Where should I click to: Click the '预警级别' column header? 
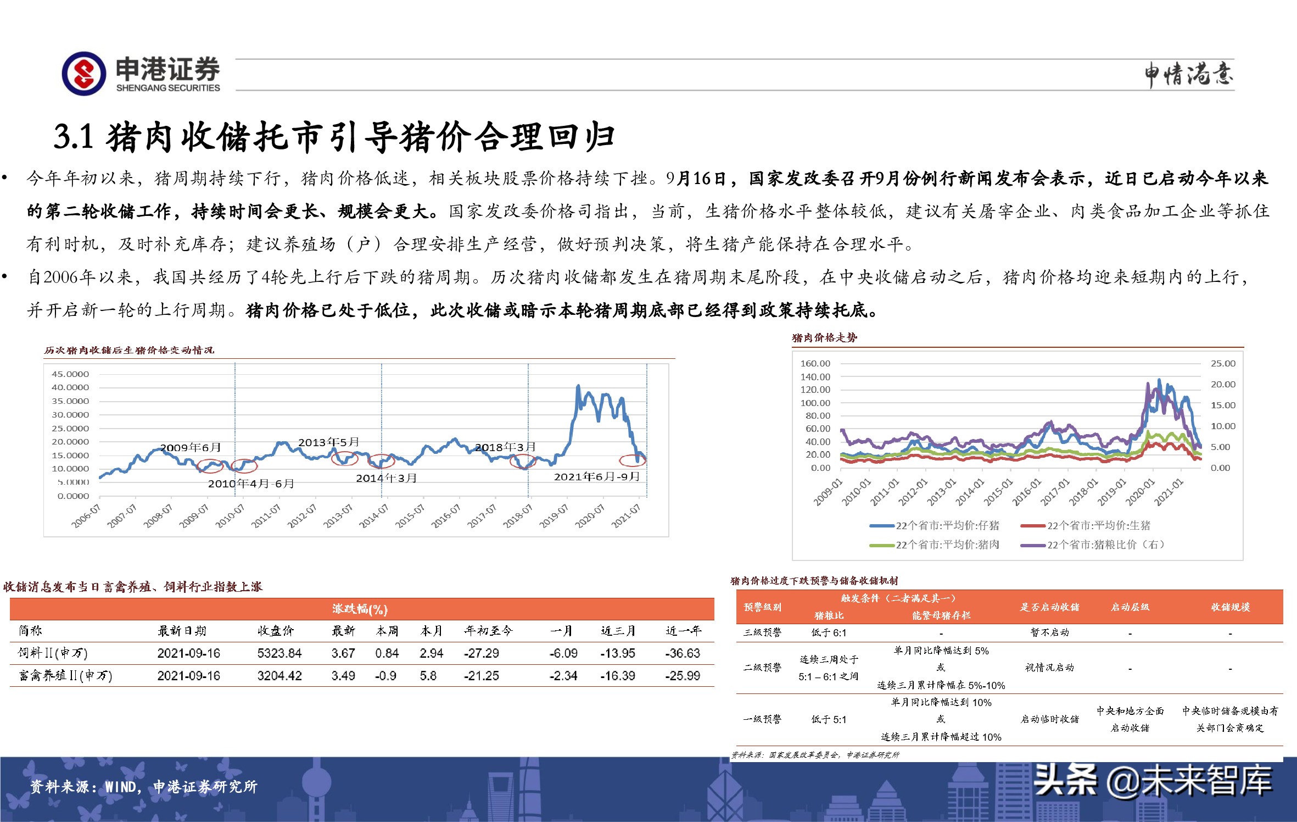tap(763, 607)
